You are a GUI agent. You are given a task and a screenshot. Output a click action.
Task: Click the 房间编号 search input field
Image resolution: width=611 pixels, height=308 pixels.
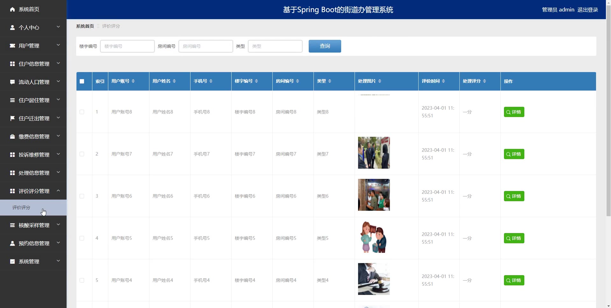click(x=206, y=46)
